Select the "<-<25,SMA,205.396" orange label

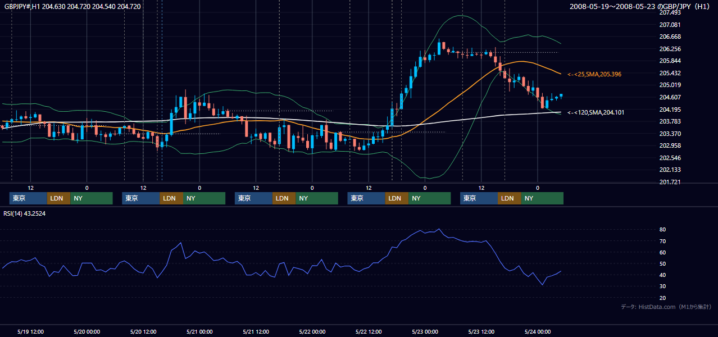[x=594, y=74]
